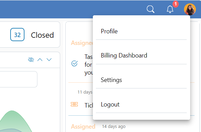
Task: Toggle the crossed-eye hide widget icon
Action: click(31, 60)
